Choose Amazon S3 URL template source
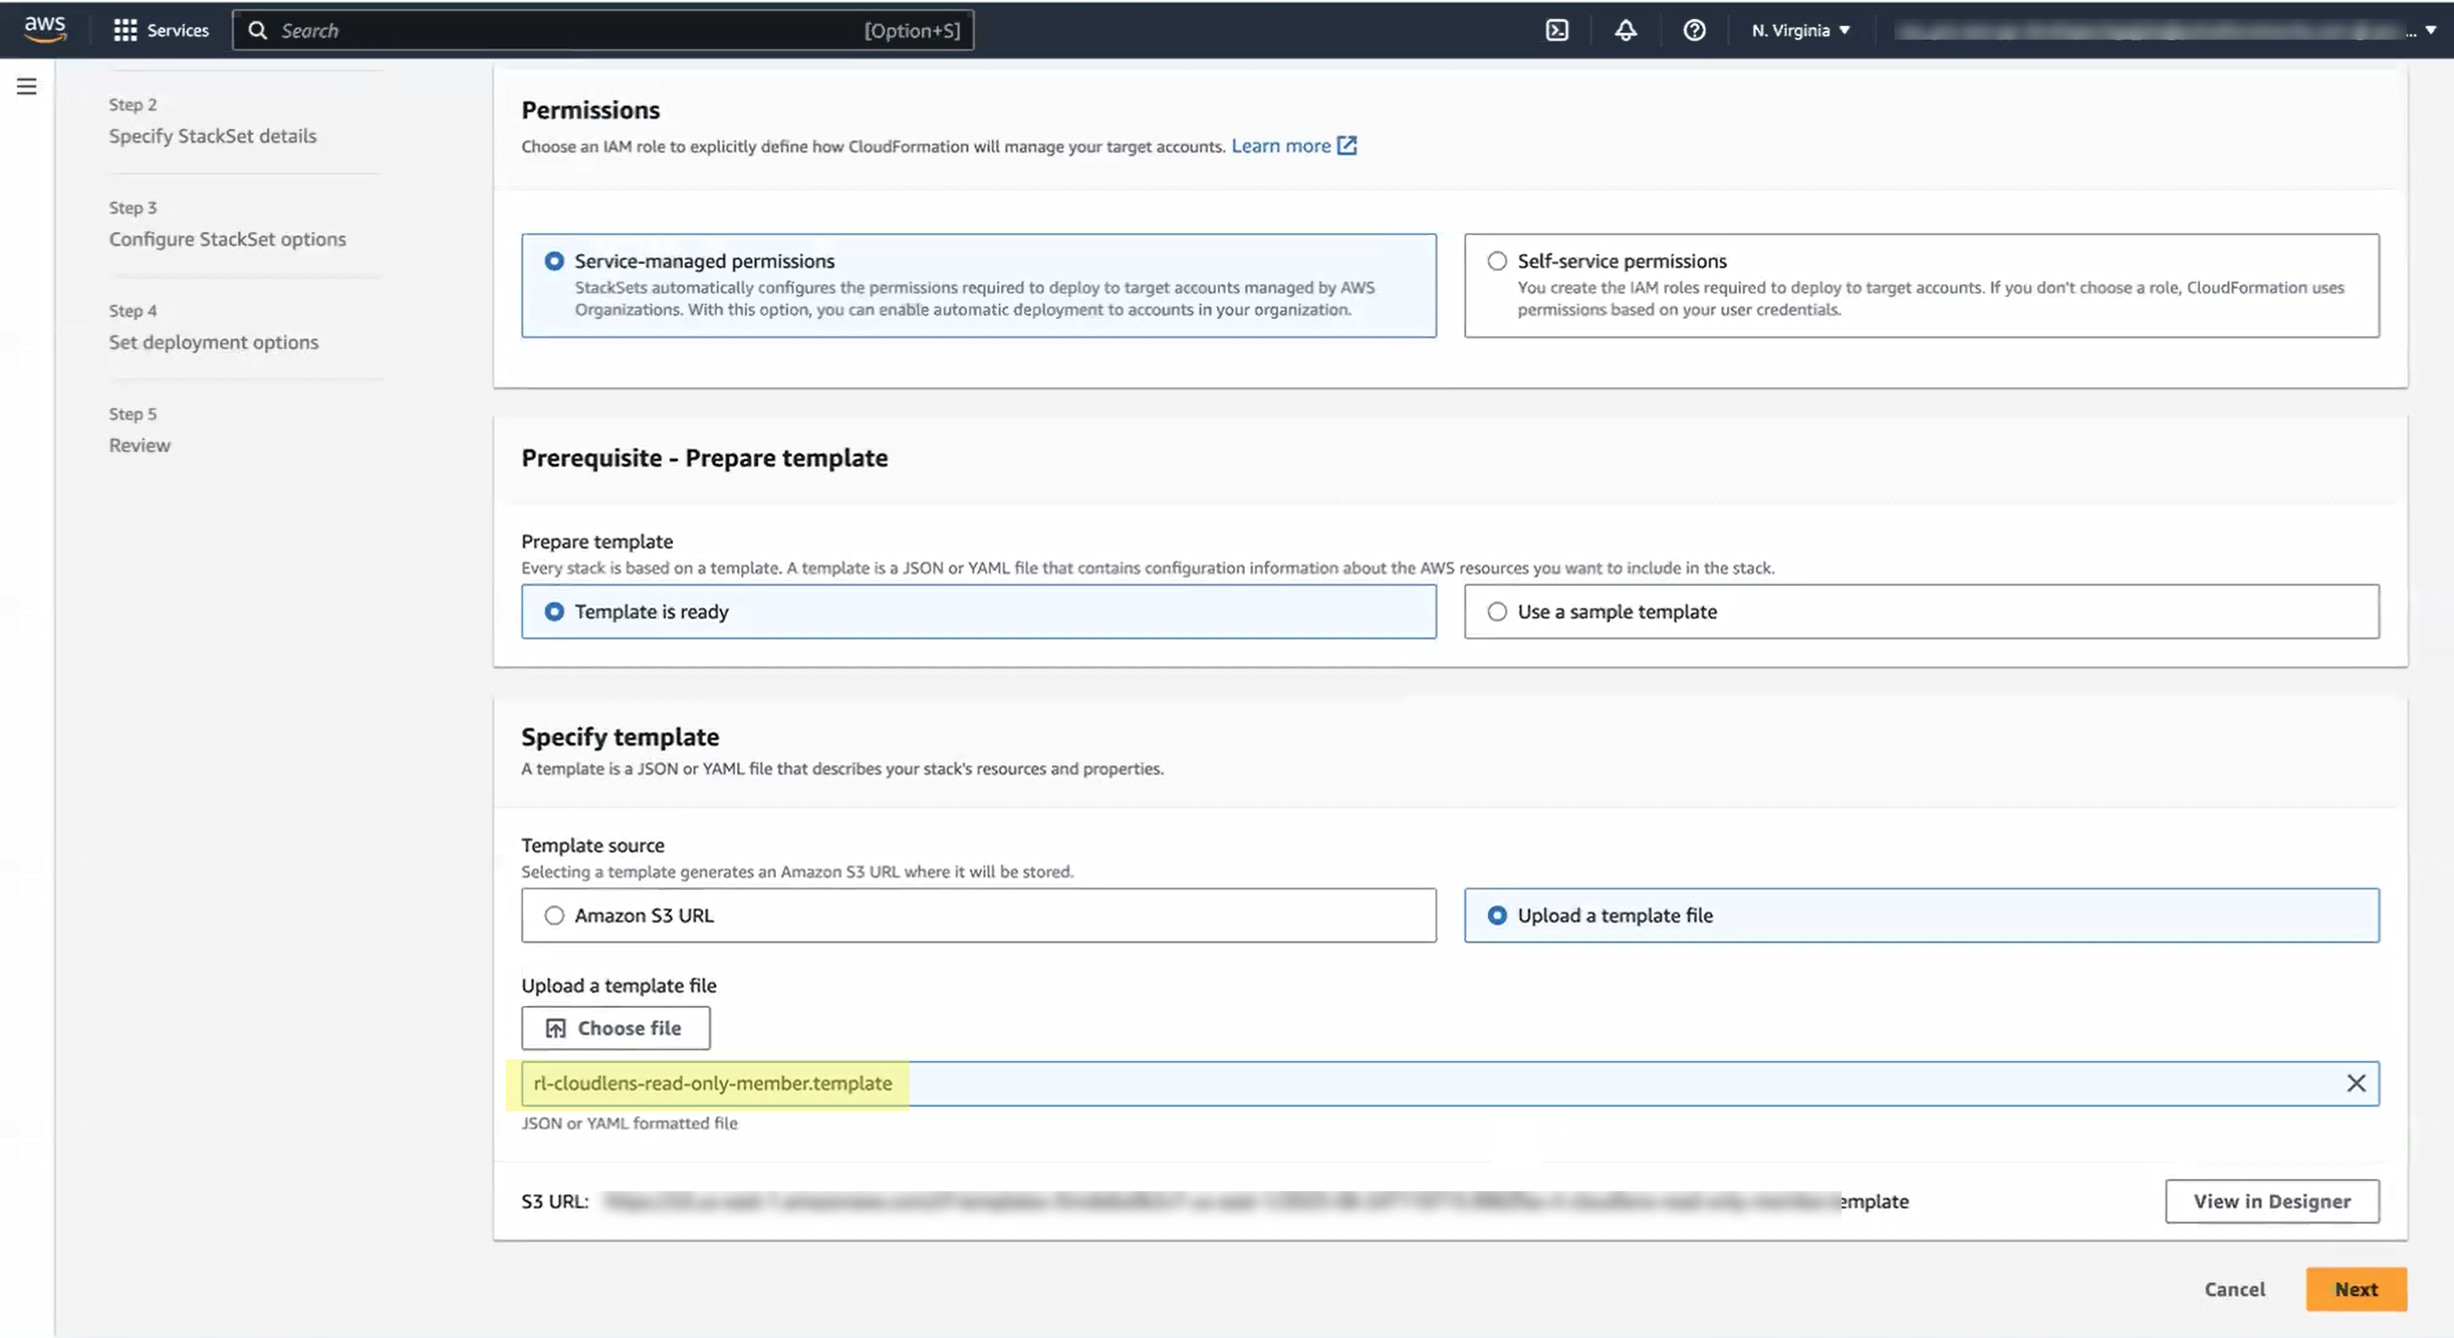 tap(979, 915)
